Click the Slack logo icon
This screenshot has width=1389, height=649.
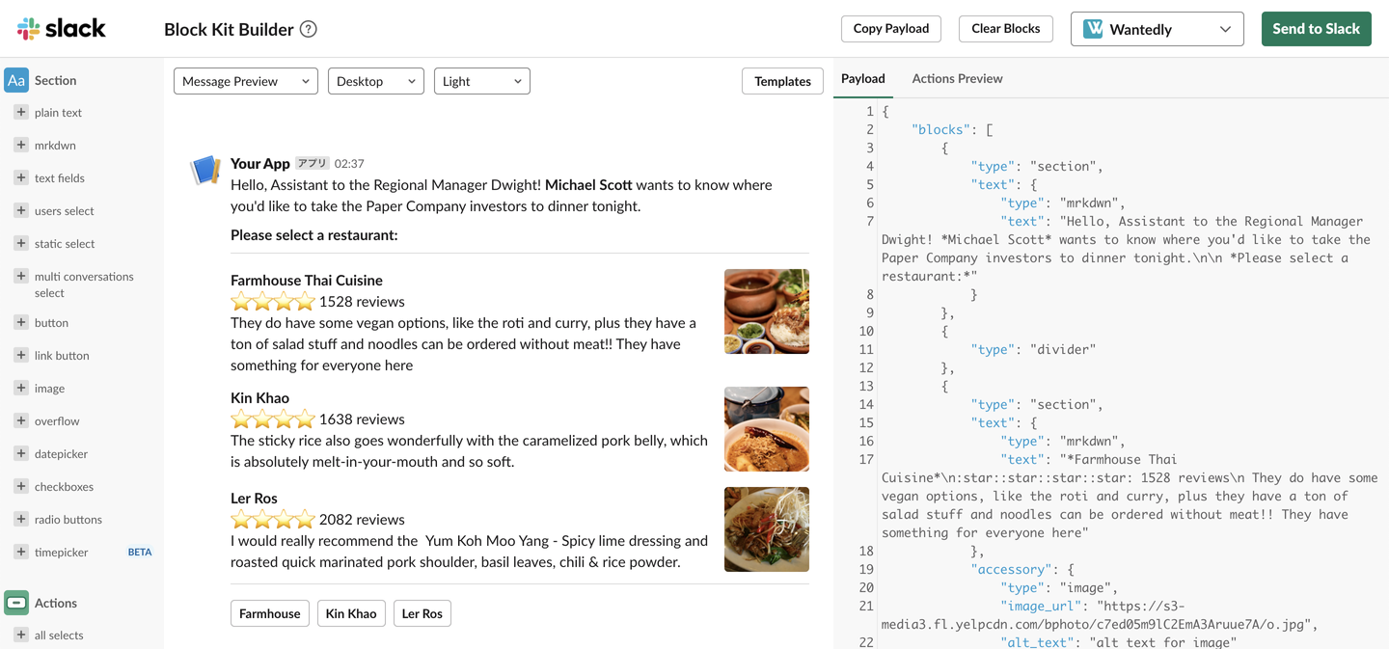(29, 29)
